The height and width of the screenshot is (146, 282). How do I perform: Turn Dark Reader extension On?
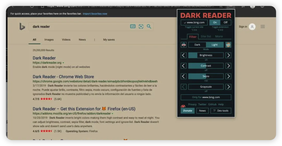(215, 23)
